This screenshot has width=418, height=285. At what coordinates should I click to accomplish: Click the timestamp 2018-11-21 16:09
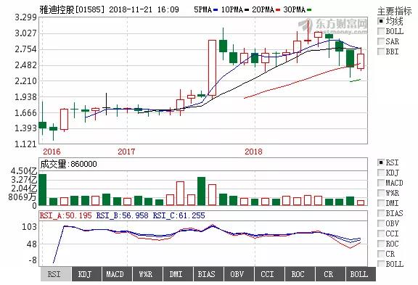(x=144, y=9)
